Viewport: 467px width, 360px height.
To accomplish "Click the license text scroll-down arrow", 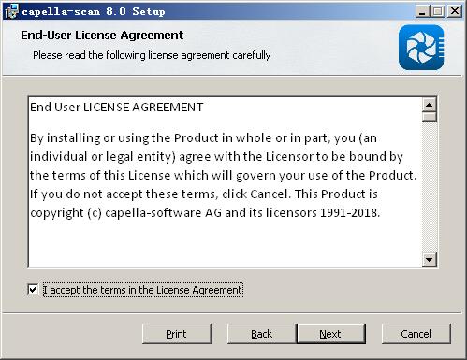I will click(x=430, y=259).
